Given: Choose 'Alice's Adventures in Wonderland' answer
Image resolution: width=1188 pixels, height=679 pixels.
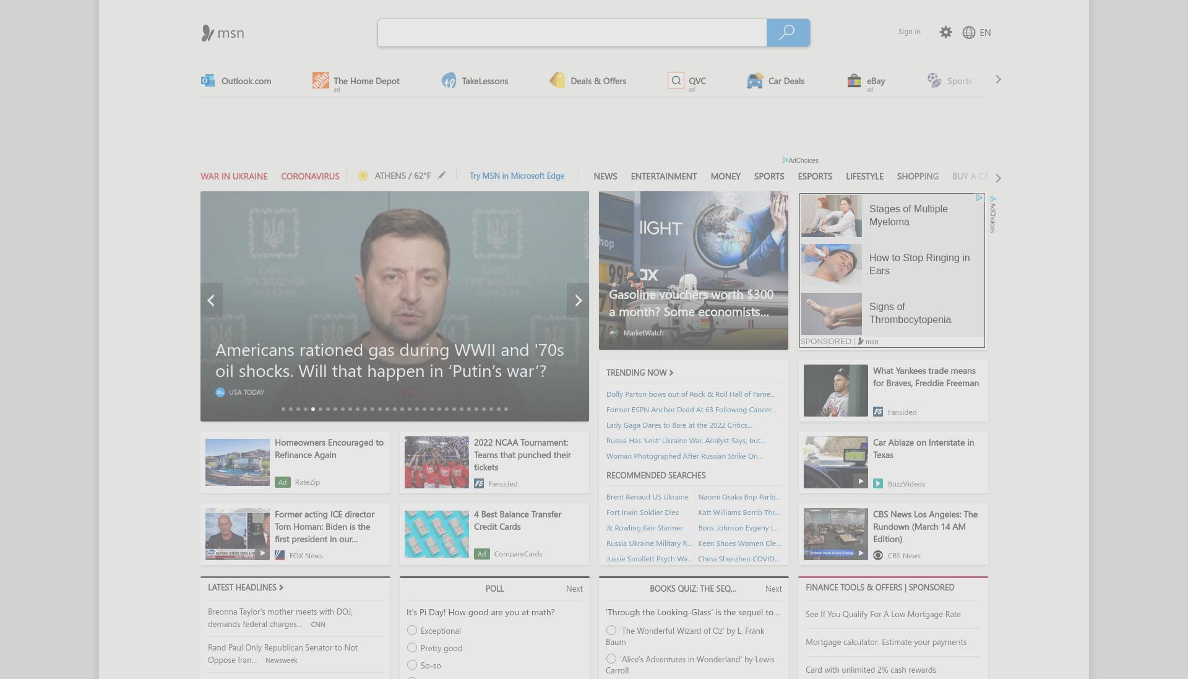Looking at the screenshot, I should pyautogui.click(x=611, y=659).
